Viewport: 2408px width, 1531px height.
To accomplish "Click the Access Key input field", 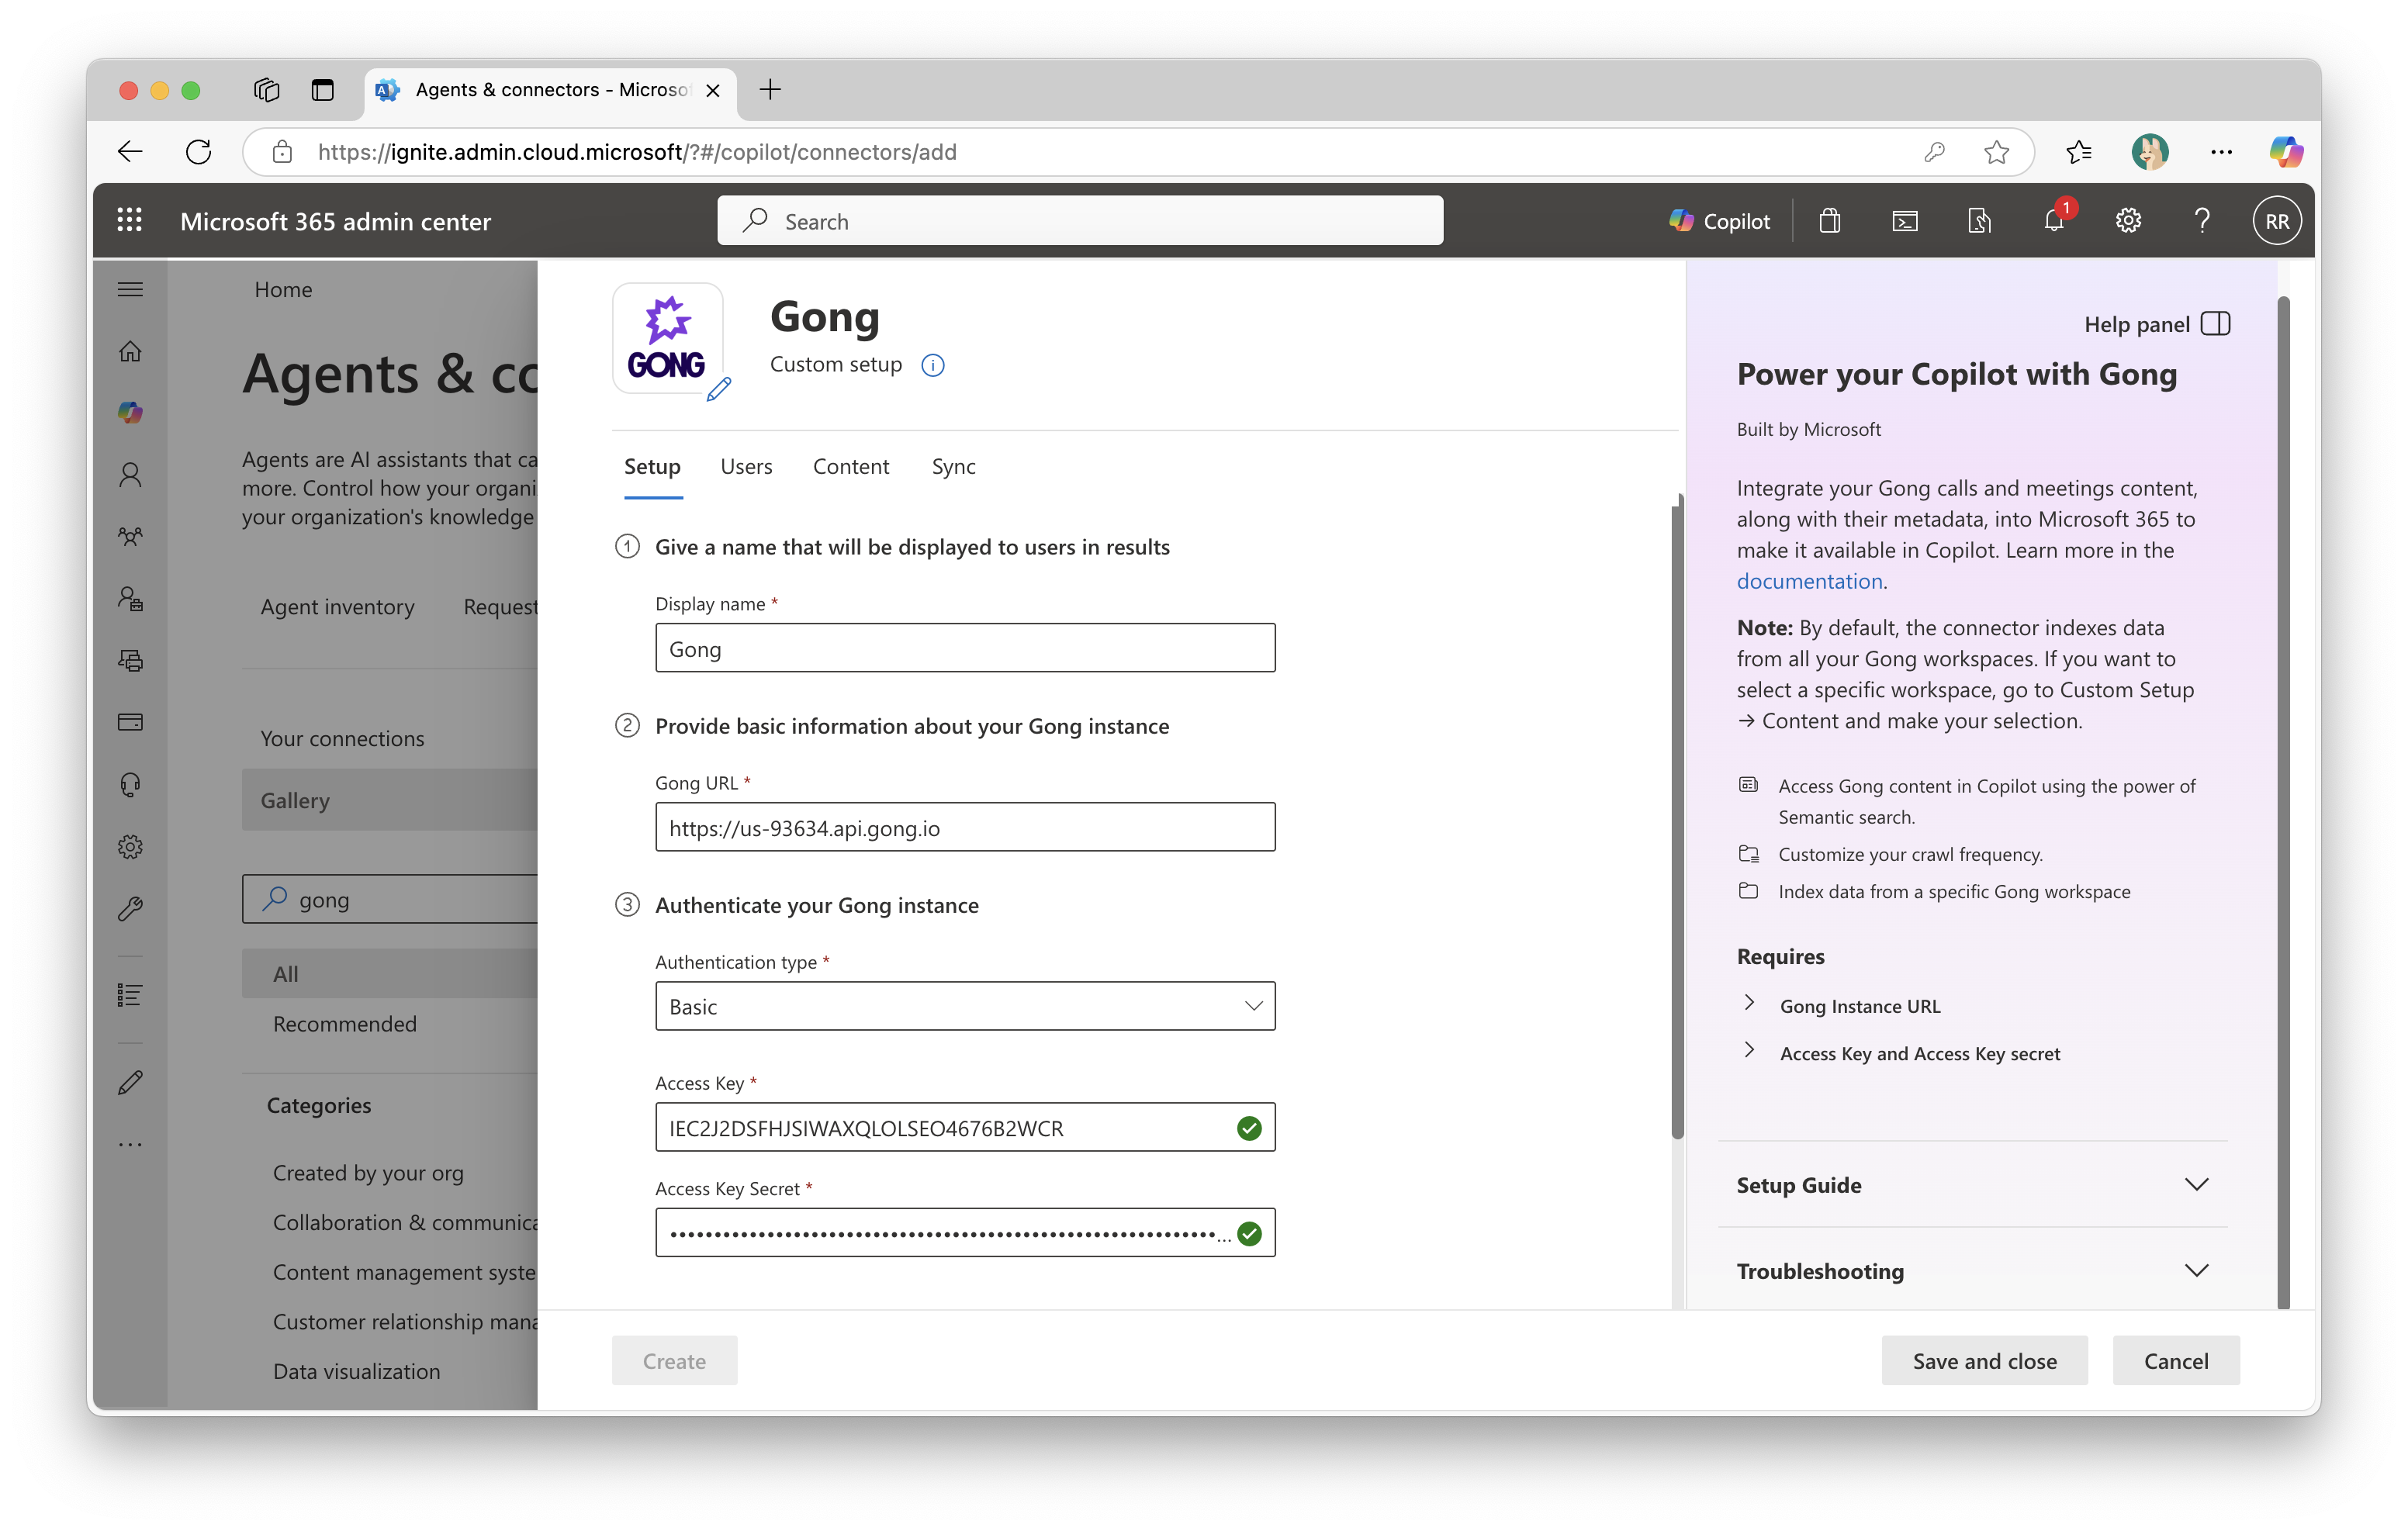I will (x=965, y=1127).
